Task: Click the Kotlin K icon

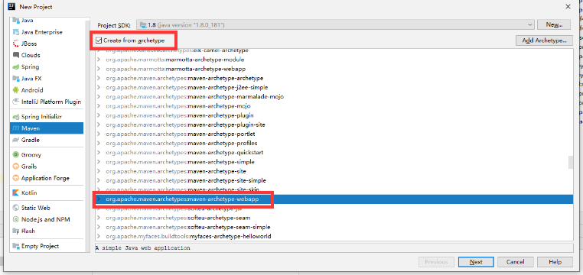Action: click(x=15, y=192)
